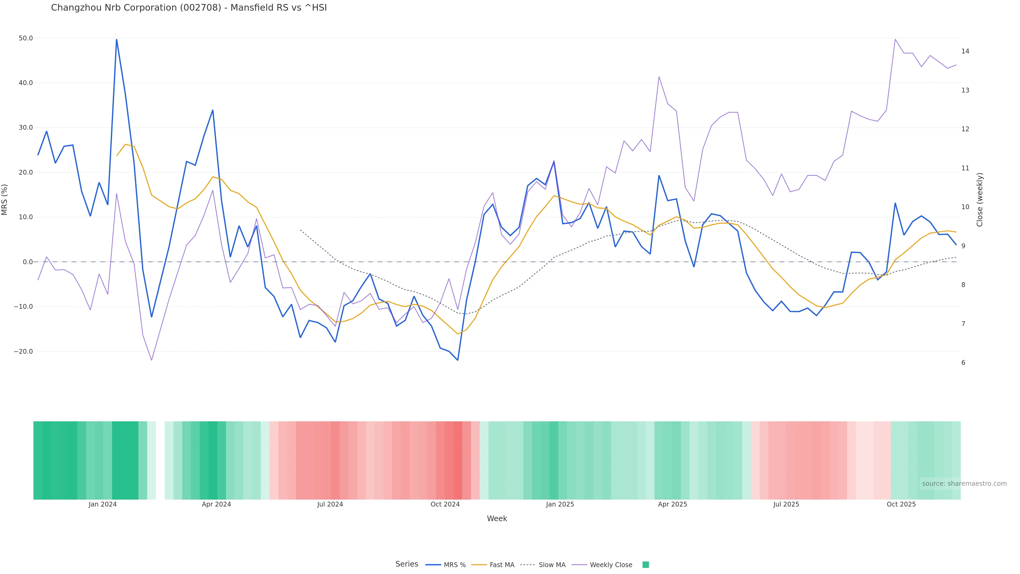The height and width of the screenshot is (574, 1020).
Task: Click the MRS (%) left axis title
Action: [5, 200]
